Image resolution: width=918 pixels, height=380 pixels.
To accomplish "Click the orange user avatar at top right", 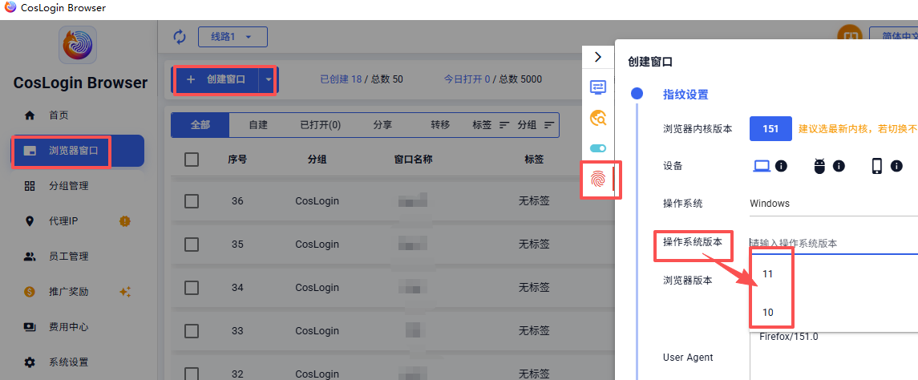I will point(850,36).
